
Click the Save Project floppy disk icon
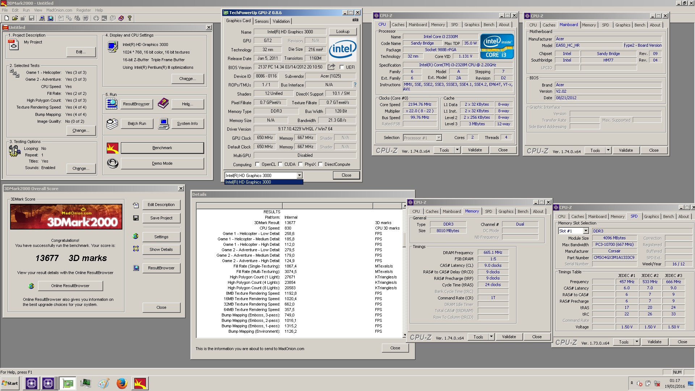(136, 218)
